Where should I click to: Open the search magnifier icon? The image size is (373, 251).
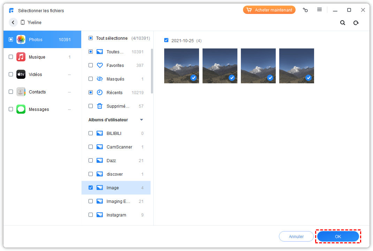pos(343,23)
